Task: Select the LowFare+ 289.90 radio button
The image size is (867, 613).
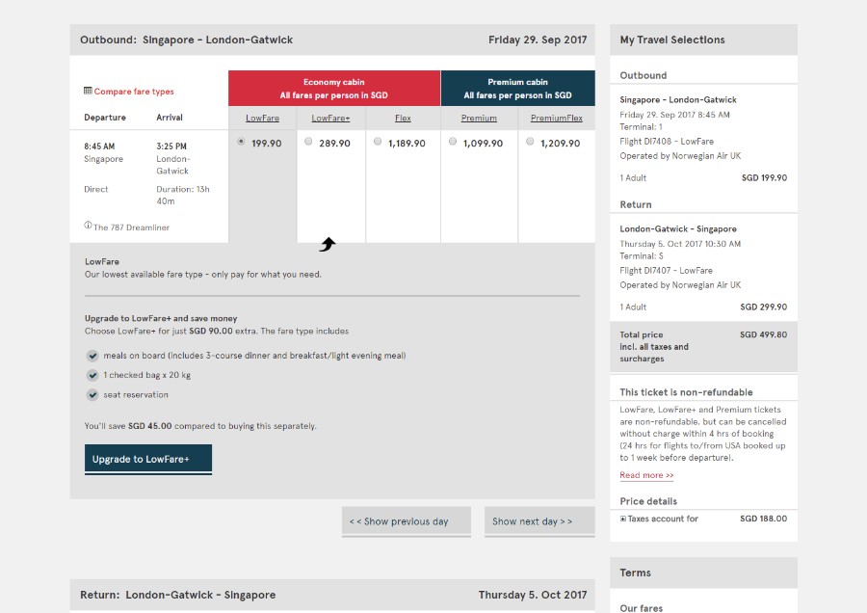Action: [x=308, y=142]
